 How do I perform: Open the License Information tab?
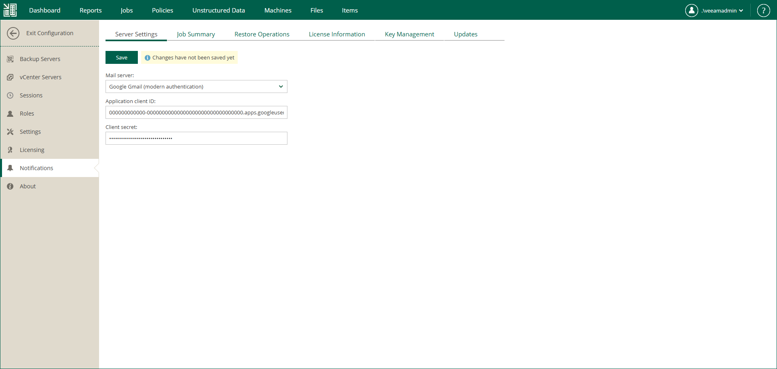point(337,34)
